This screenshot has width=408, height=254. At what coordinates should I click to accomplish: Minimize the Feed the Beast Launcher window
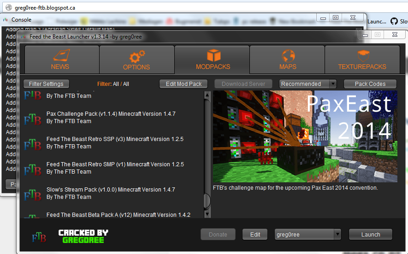[365, 35]
